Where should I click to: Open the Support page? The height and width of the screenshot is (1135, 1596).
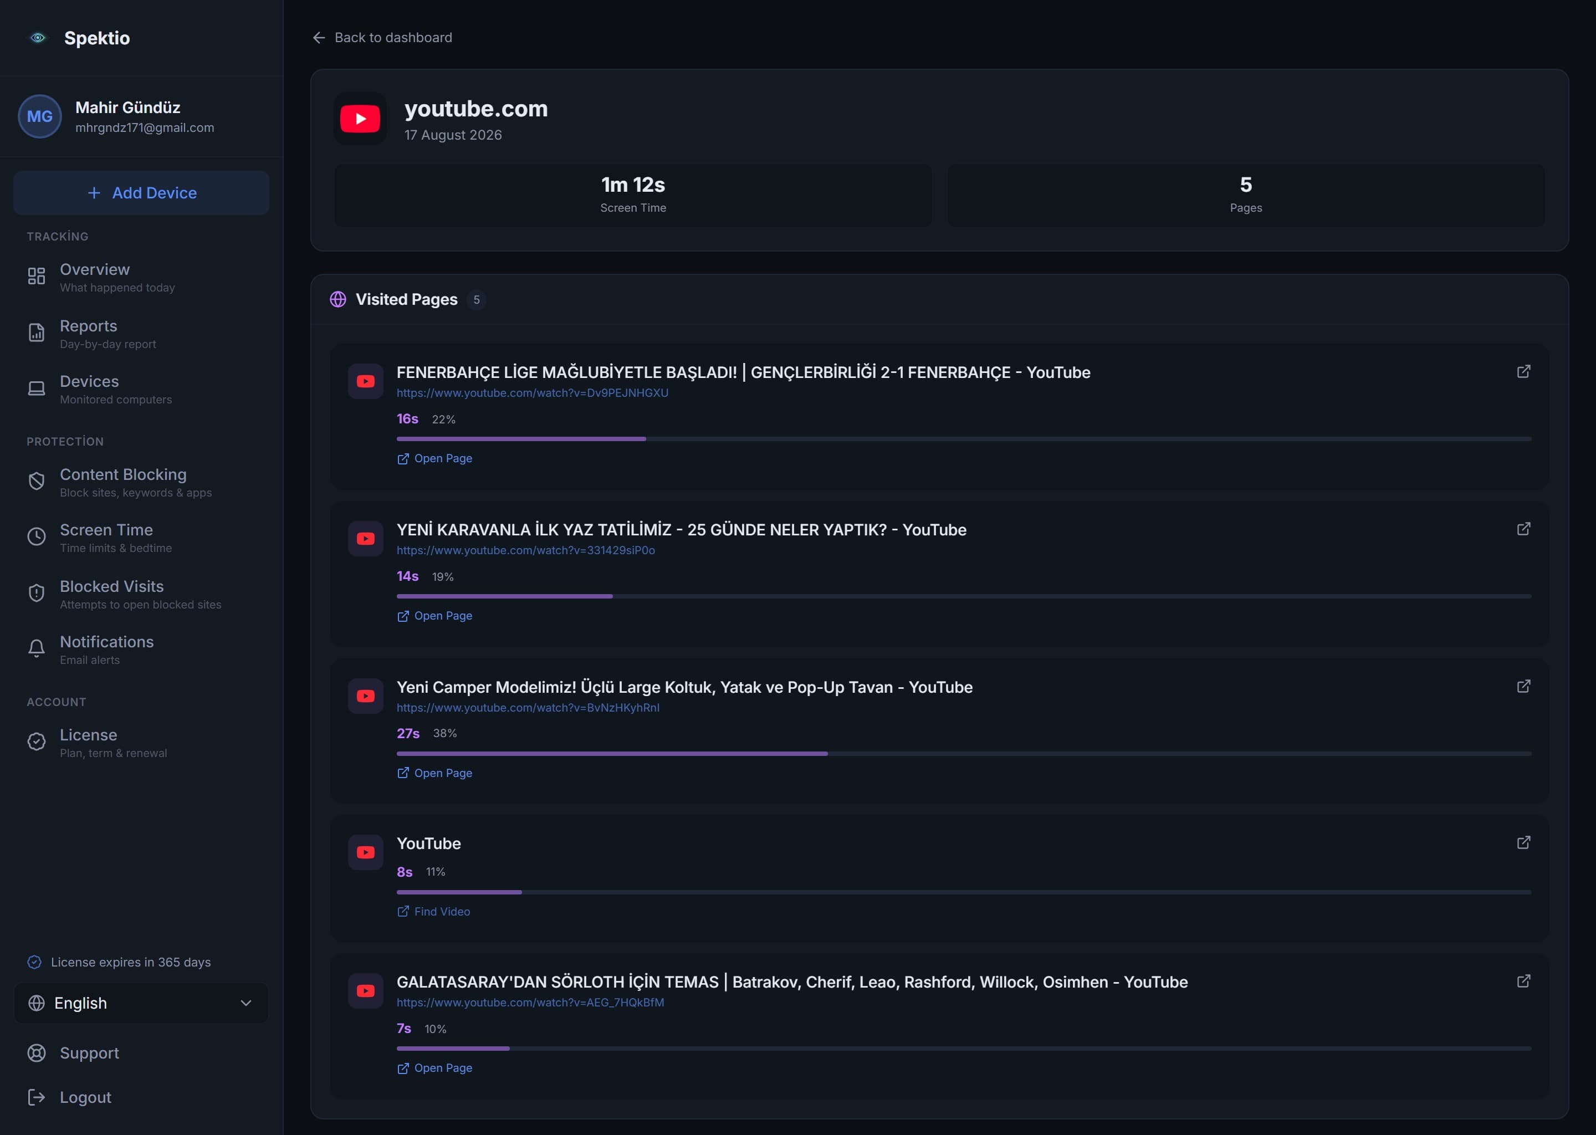coord(141,1053)
